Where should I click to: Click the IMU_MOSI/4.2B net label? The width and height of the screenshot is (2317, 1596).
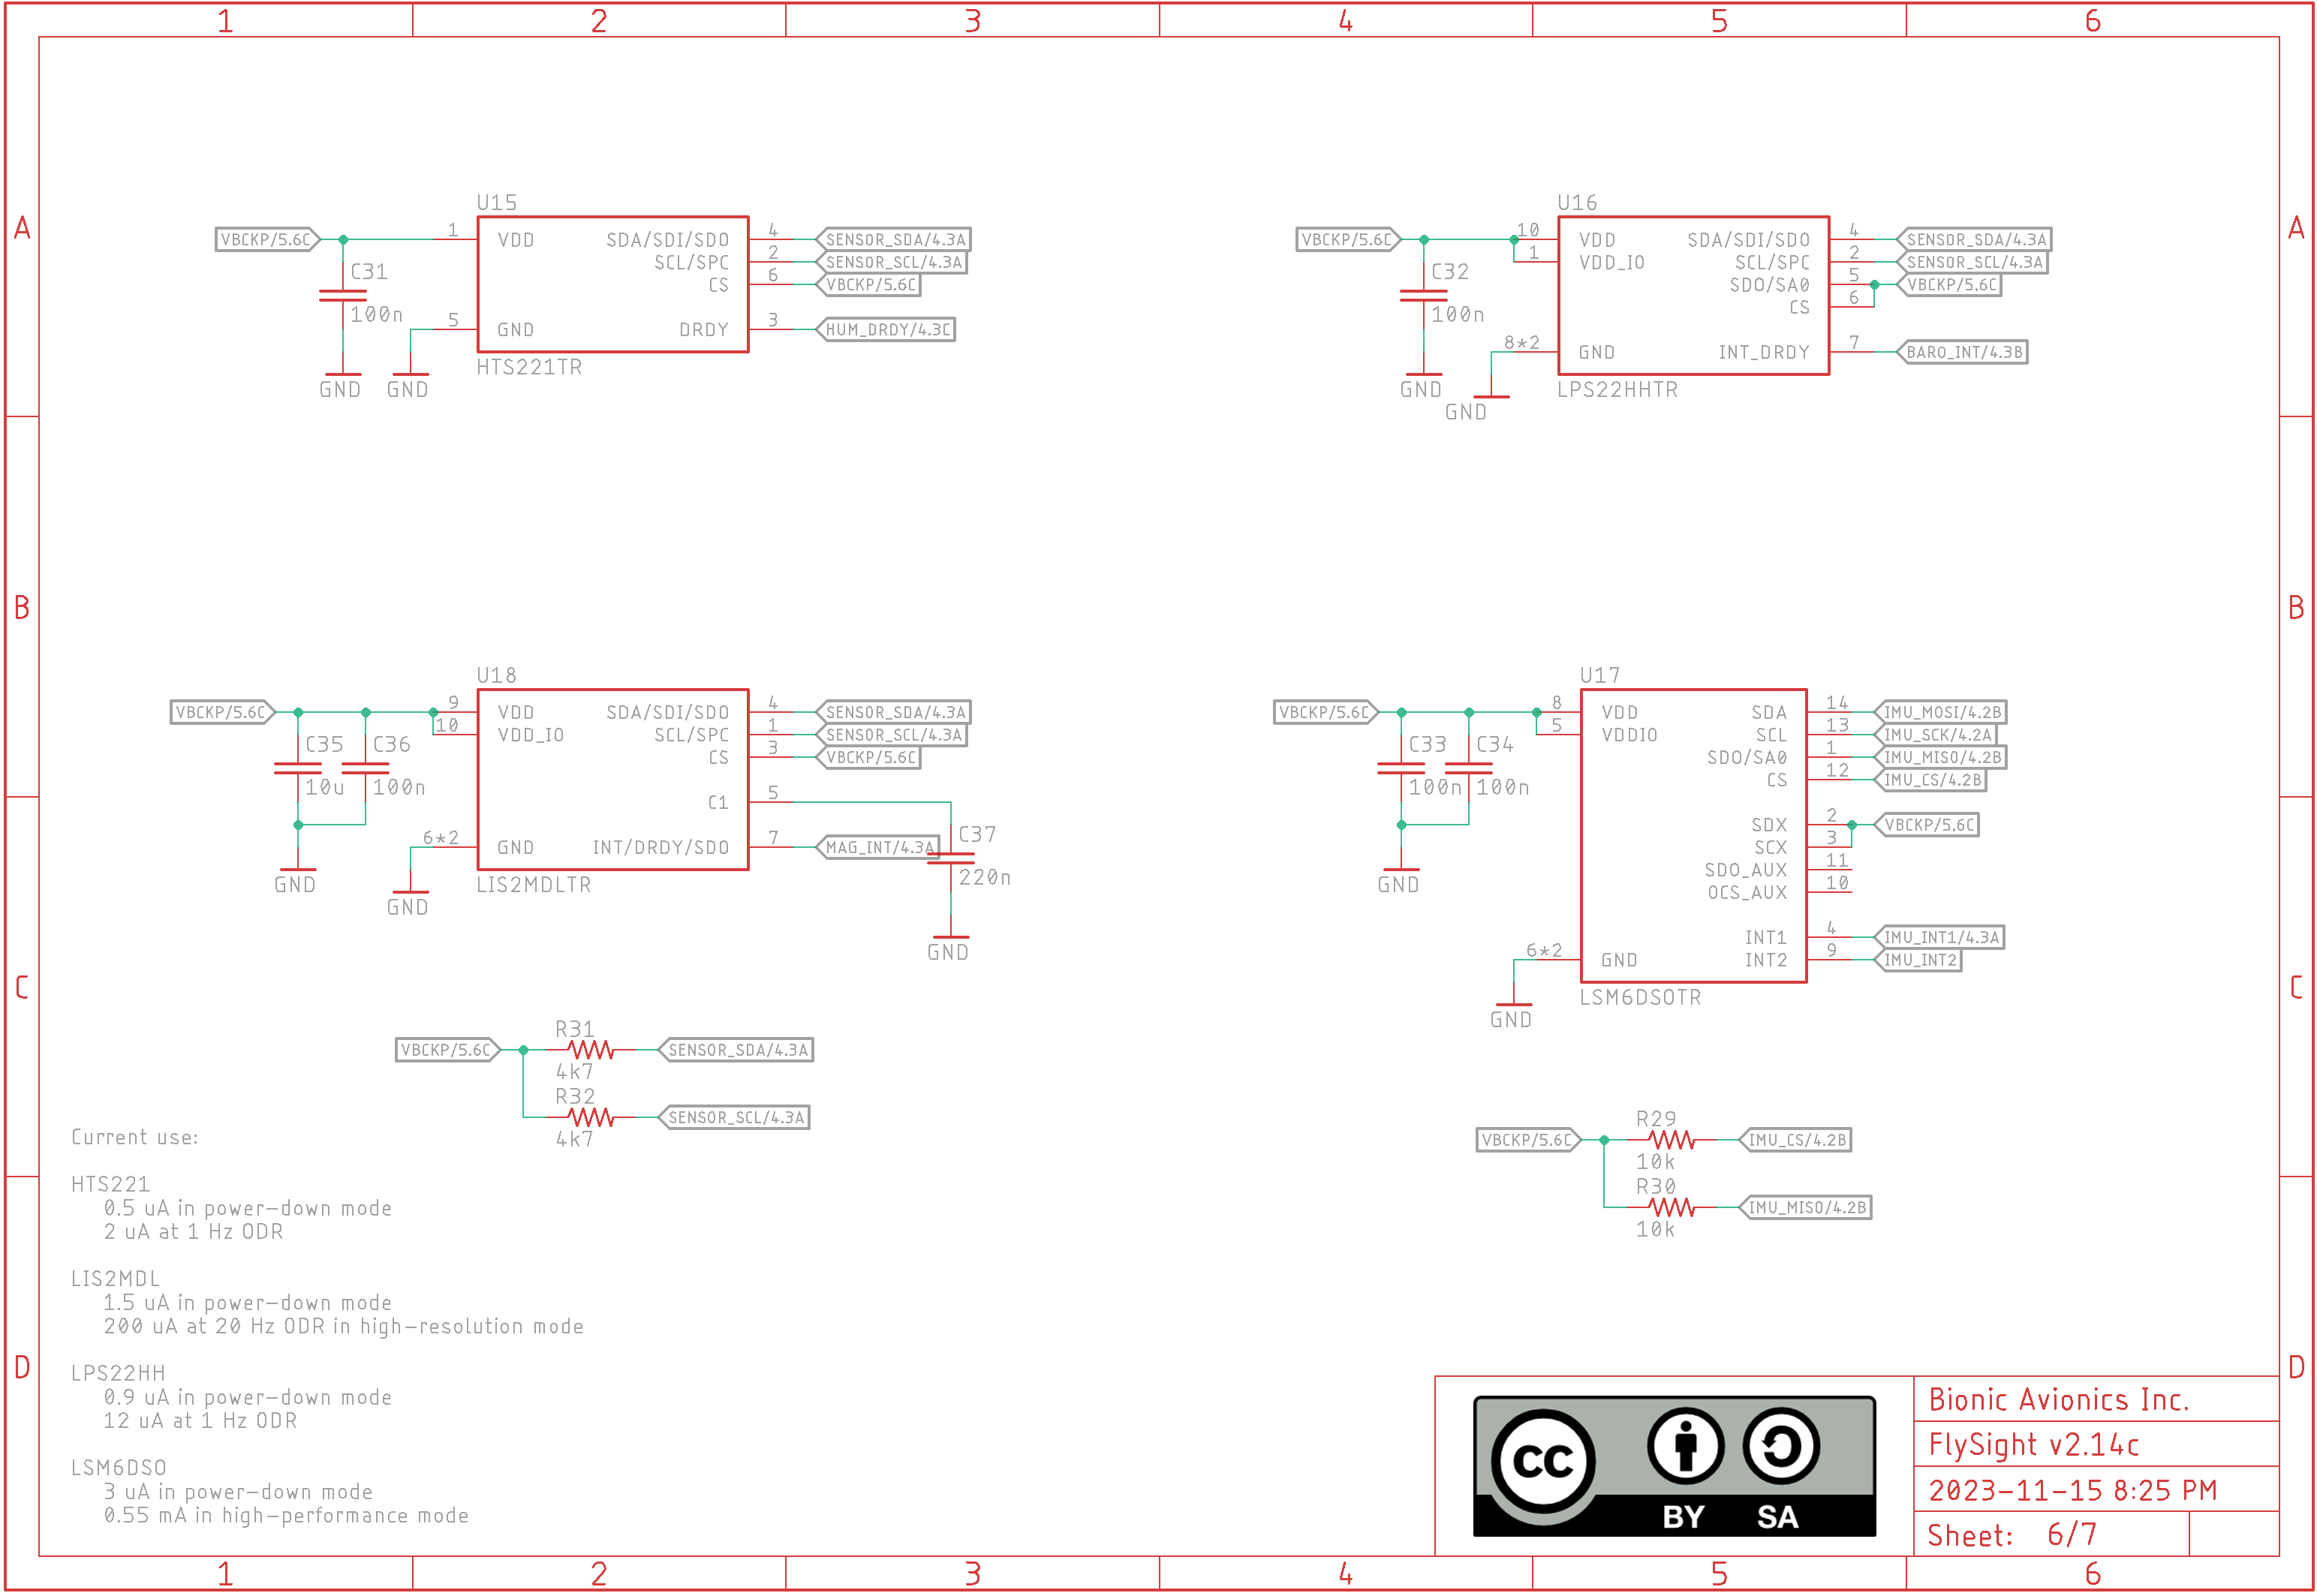(x=1941, y=713)
